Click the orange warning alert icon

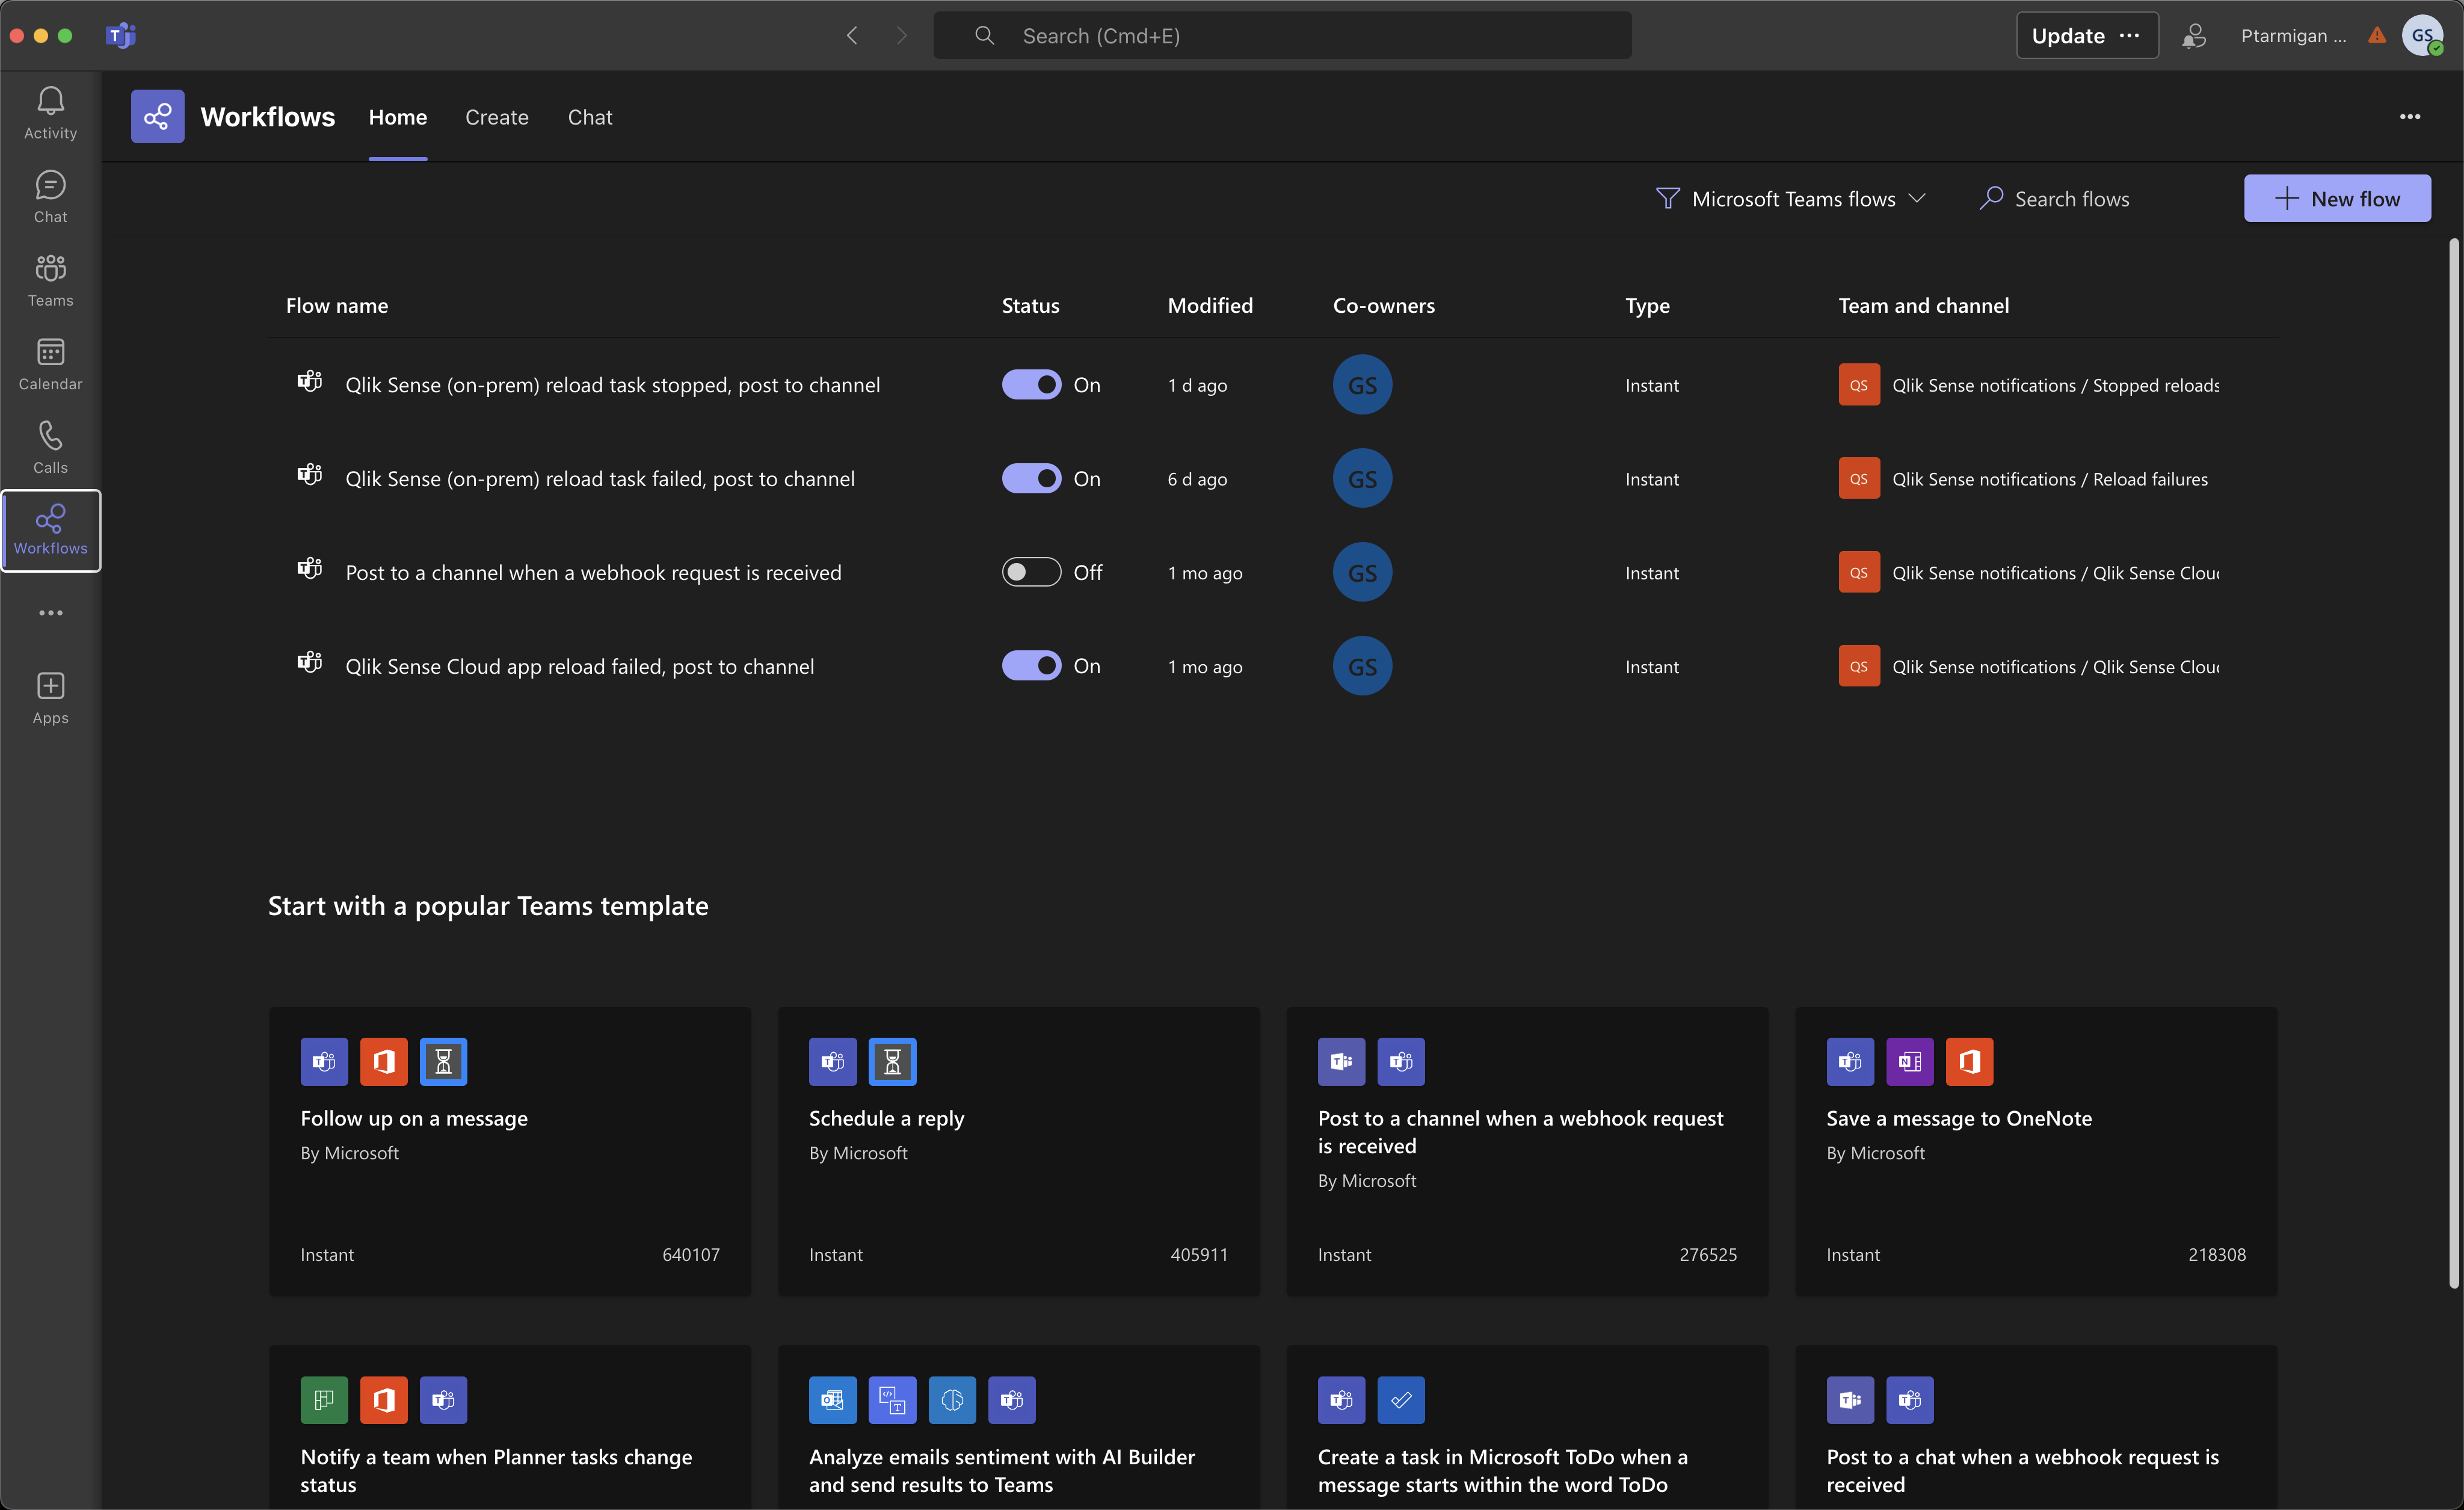(x=2377, y=36)
